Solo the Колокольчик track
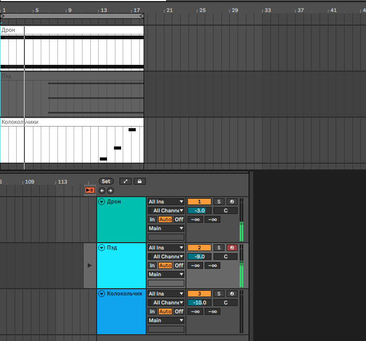 [x=219, y=294]
